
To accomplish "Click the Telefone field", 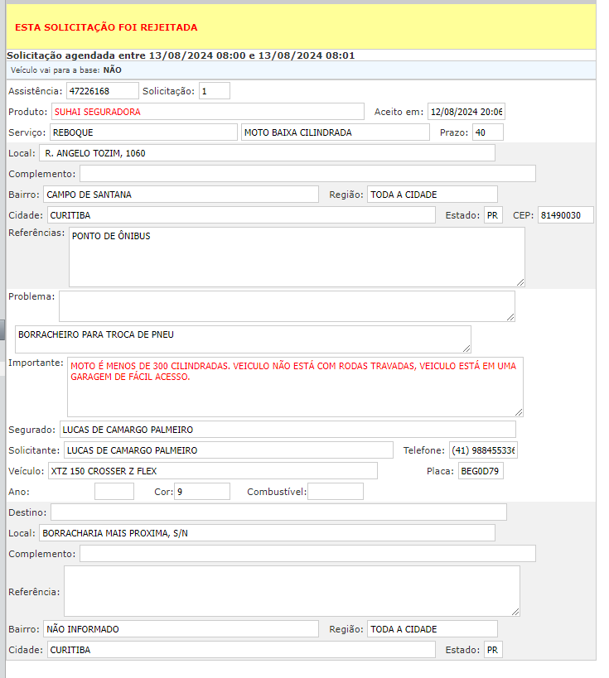I will click(483, 450).
